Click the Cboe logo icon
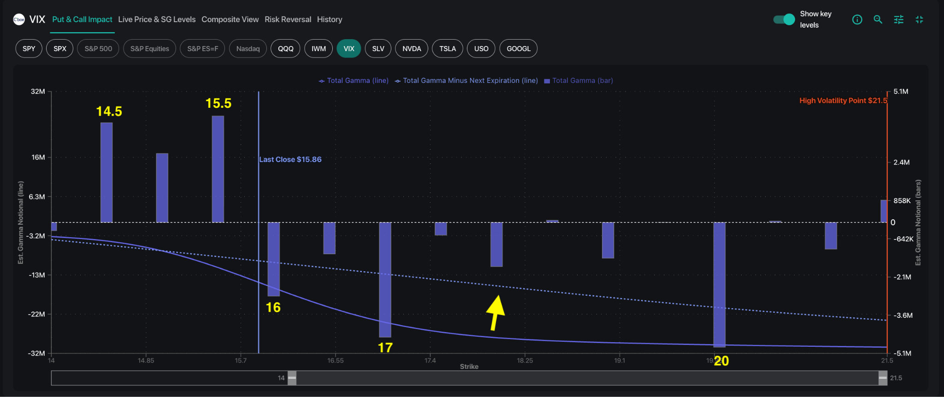 pos(19,19)
